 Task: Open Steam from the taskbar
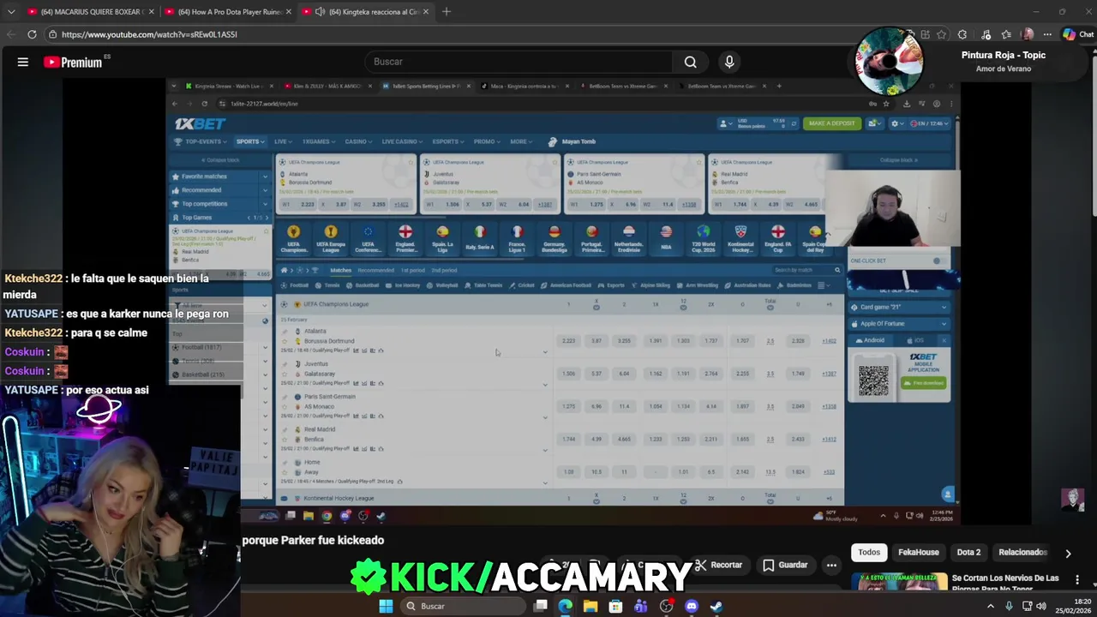point(716,606)
